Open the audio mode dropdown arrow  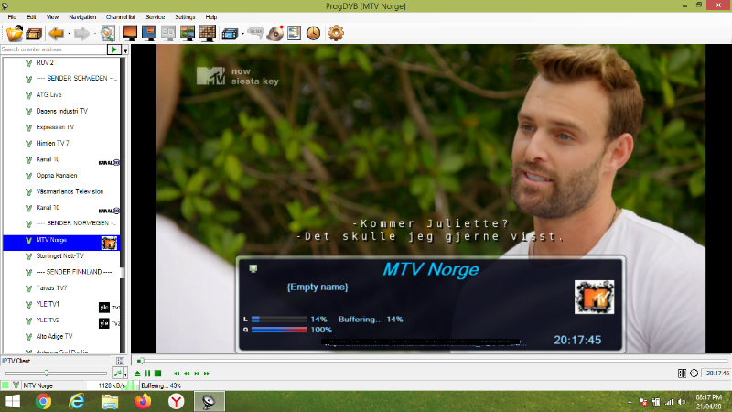pyautogui.click(x=126, y=374)
